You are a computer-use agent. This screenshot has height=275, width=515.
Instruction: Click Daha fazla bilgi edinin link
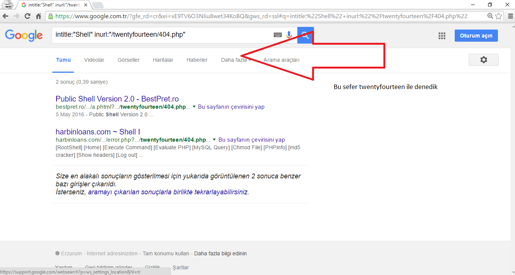coord(220,253)
